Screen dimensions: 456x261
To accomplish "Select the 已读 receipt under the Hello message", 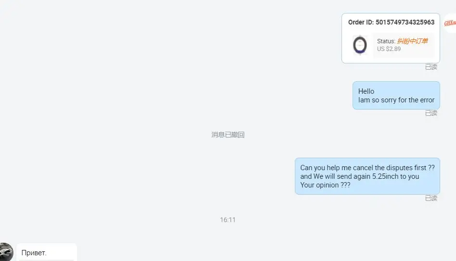I will pos(431,113).
